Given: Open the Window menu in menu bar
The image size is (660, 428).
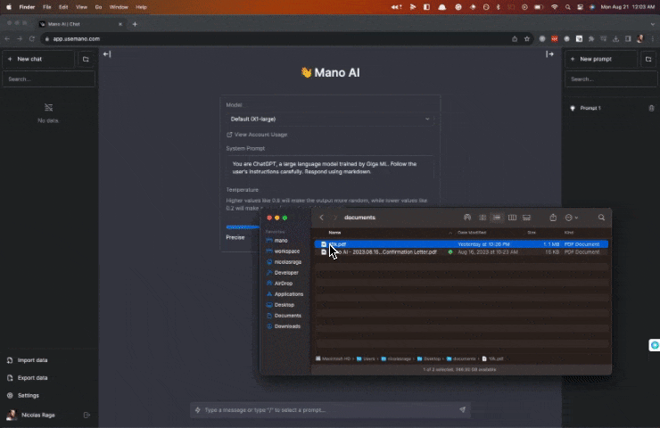Looking at the screenshot, I should (x=118, y=6).
